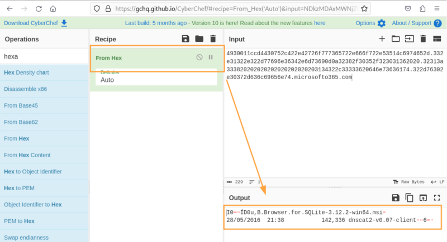Open About / Support
This screenshot has height=242, width=447.
pos(417,23)
